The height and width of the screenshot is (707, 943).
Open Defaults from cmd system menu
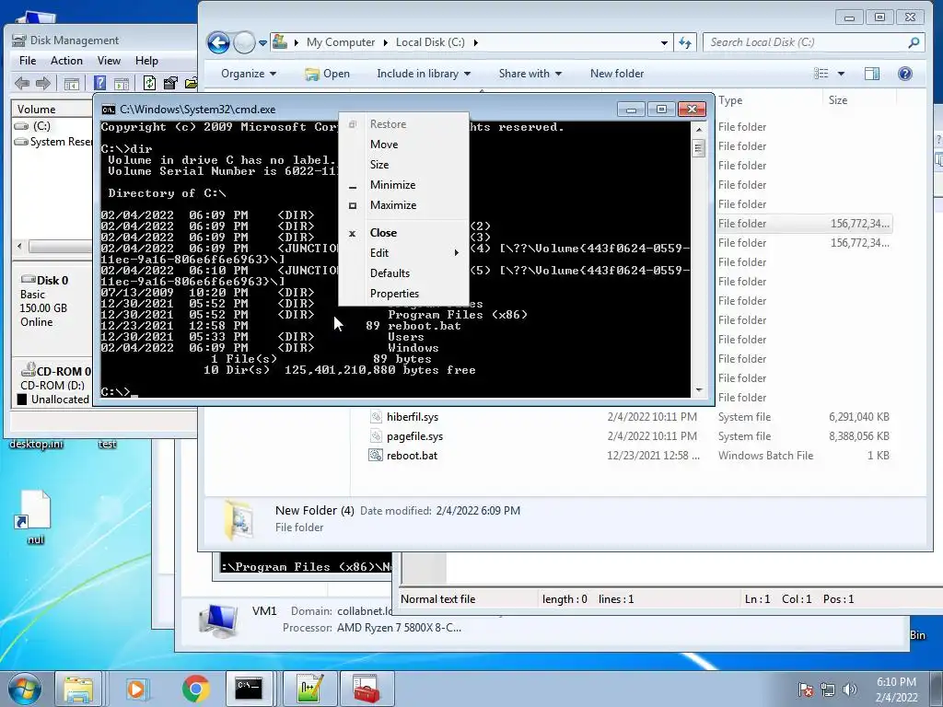[x=403, y=272]
